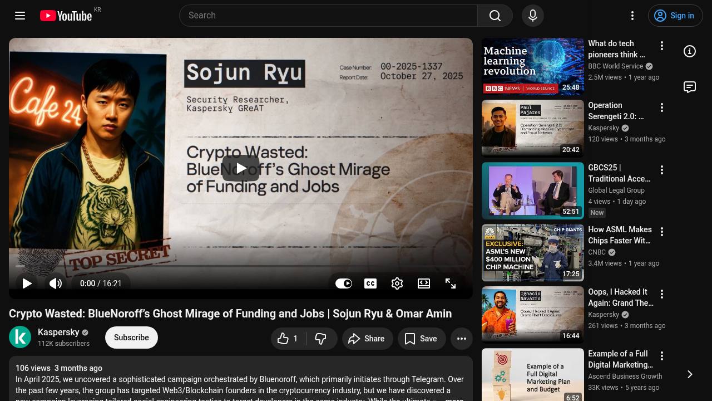
Task: Open Operation Serengeti 2.0 thumbnail
Action: (x=533, y=128)
